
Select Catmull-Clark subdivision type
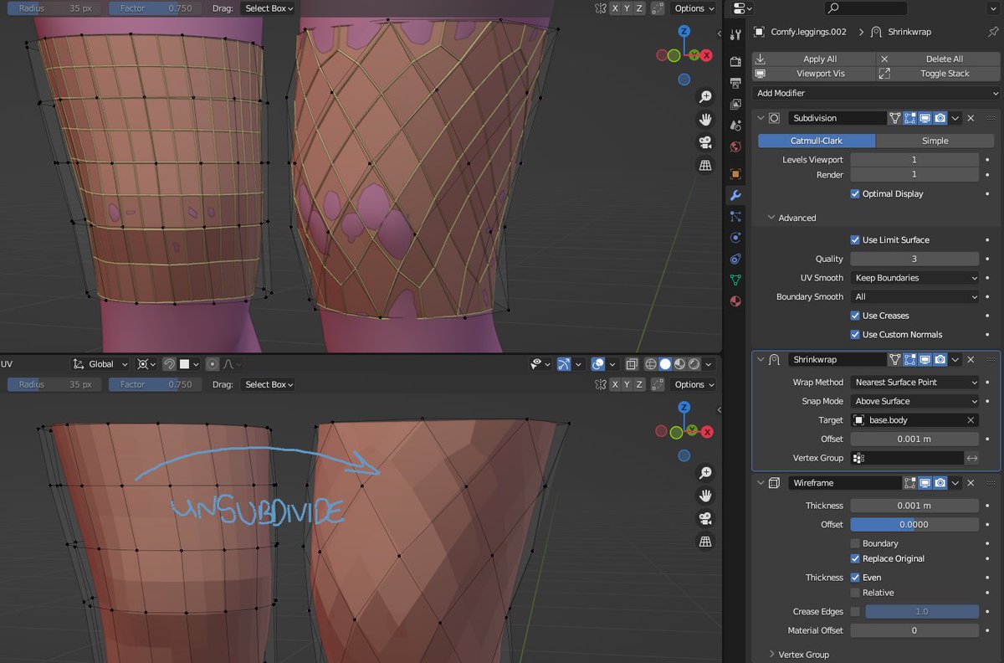(817, 141)
